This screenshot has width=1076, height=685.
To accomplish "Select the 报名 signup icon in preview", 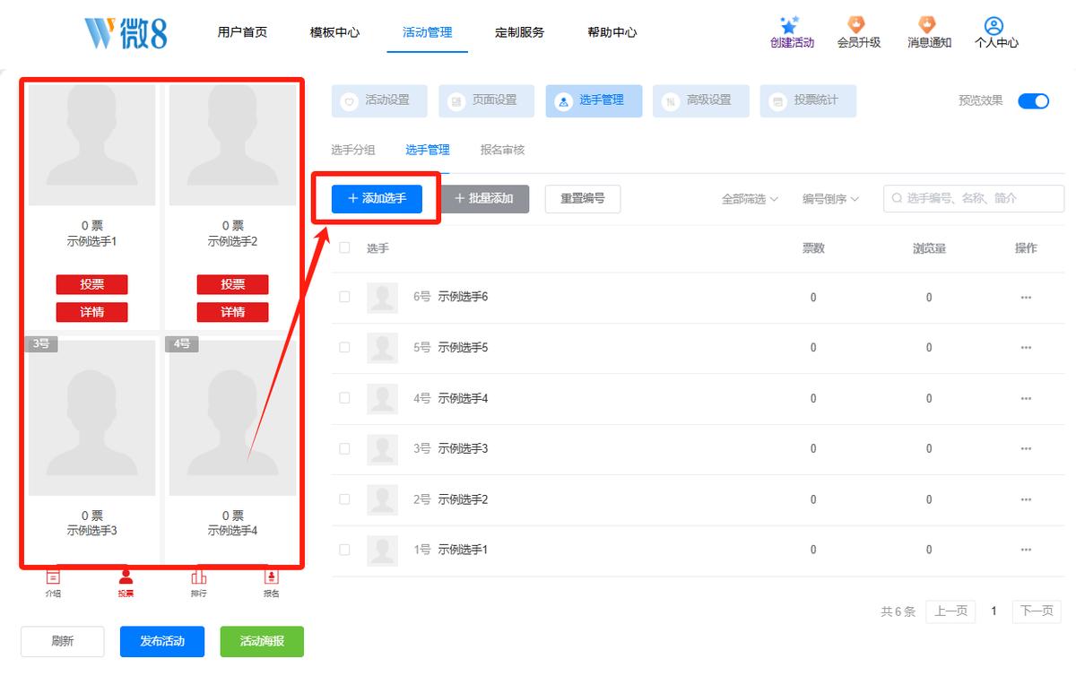I will point(271,577).
